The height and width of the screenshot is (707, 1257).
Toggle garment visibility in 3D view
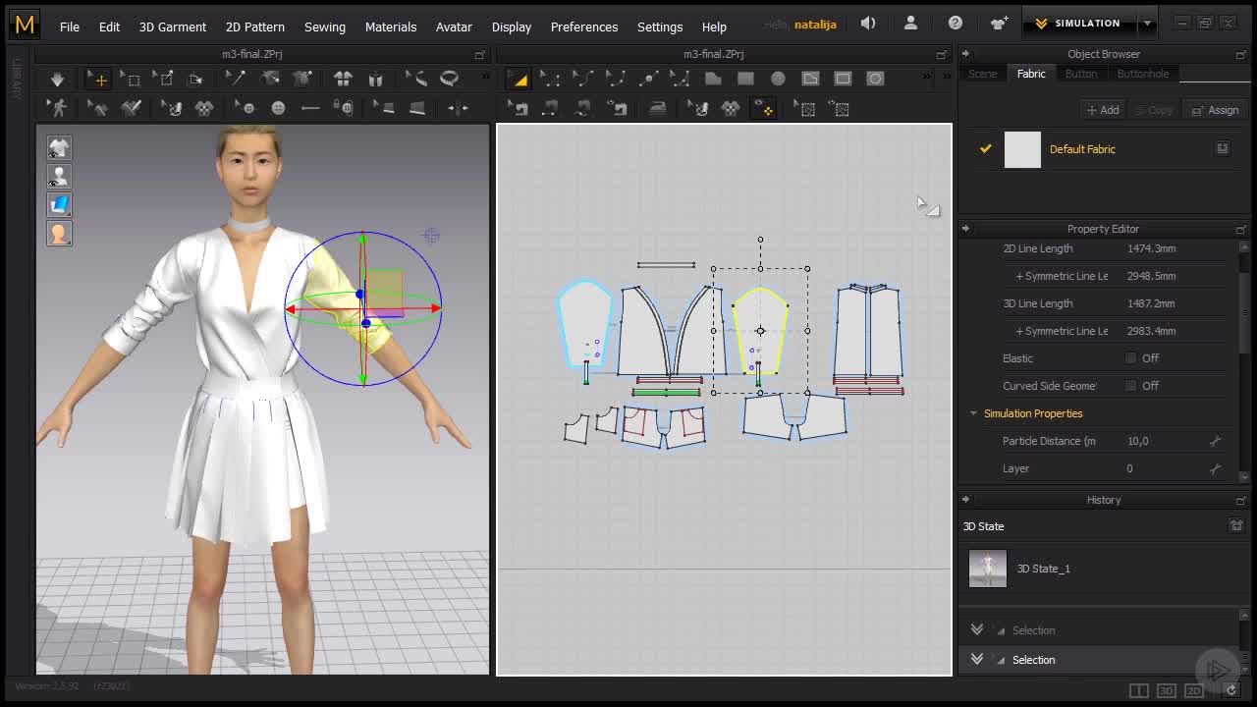coord(59,148)
